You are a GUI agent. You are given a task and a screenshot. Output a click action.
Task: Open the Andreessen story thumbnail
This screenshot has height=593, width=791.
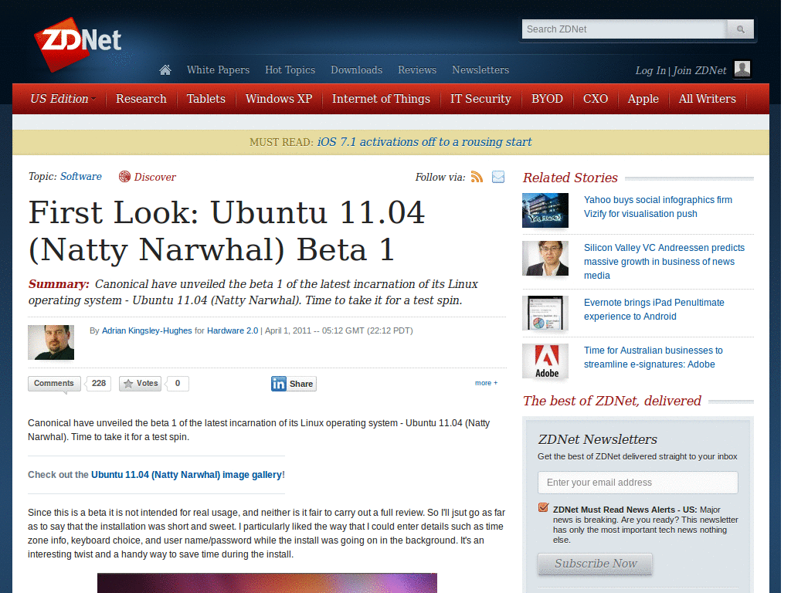(545, 258)
